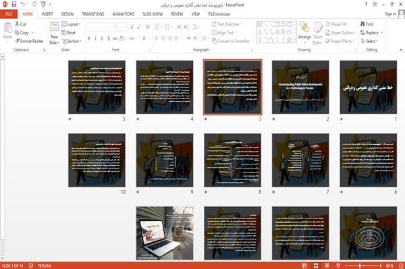Open the Select dropdown in Editing

click(x=369, y=41)
